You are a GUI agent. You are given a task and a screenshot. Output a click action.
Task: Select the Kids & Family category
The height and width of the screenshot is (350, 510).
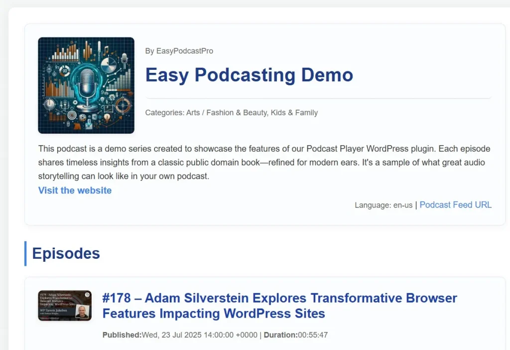(294, 113)
